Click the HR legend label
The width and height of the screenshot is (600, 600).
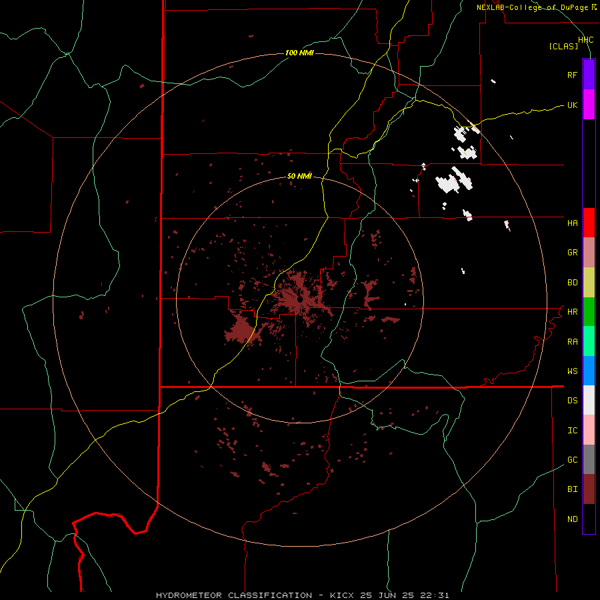coord(572,312)
